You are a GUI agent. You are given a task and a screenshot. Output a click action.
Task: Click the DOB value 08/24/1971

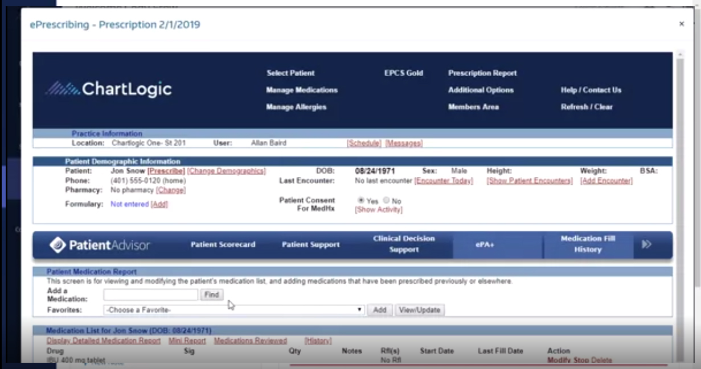pos(375,171)
